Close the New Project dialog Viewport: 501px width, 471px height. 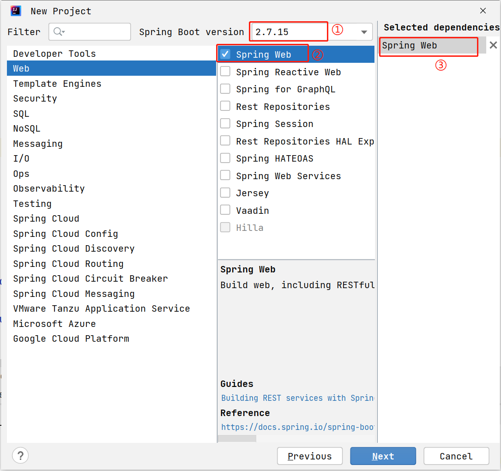coord(483,11)
